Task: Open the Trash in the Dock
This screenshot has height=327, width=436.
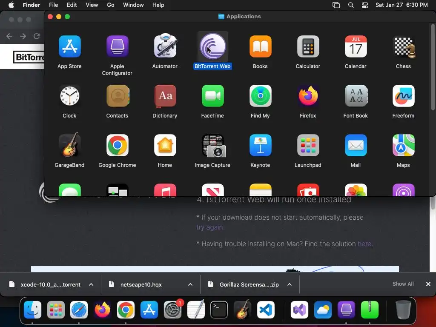Action: click(x=403, y=310)
